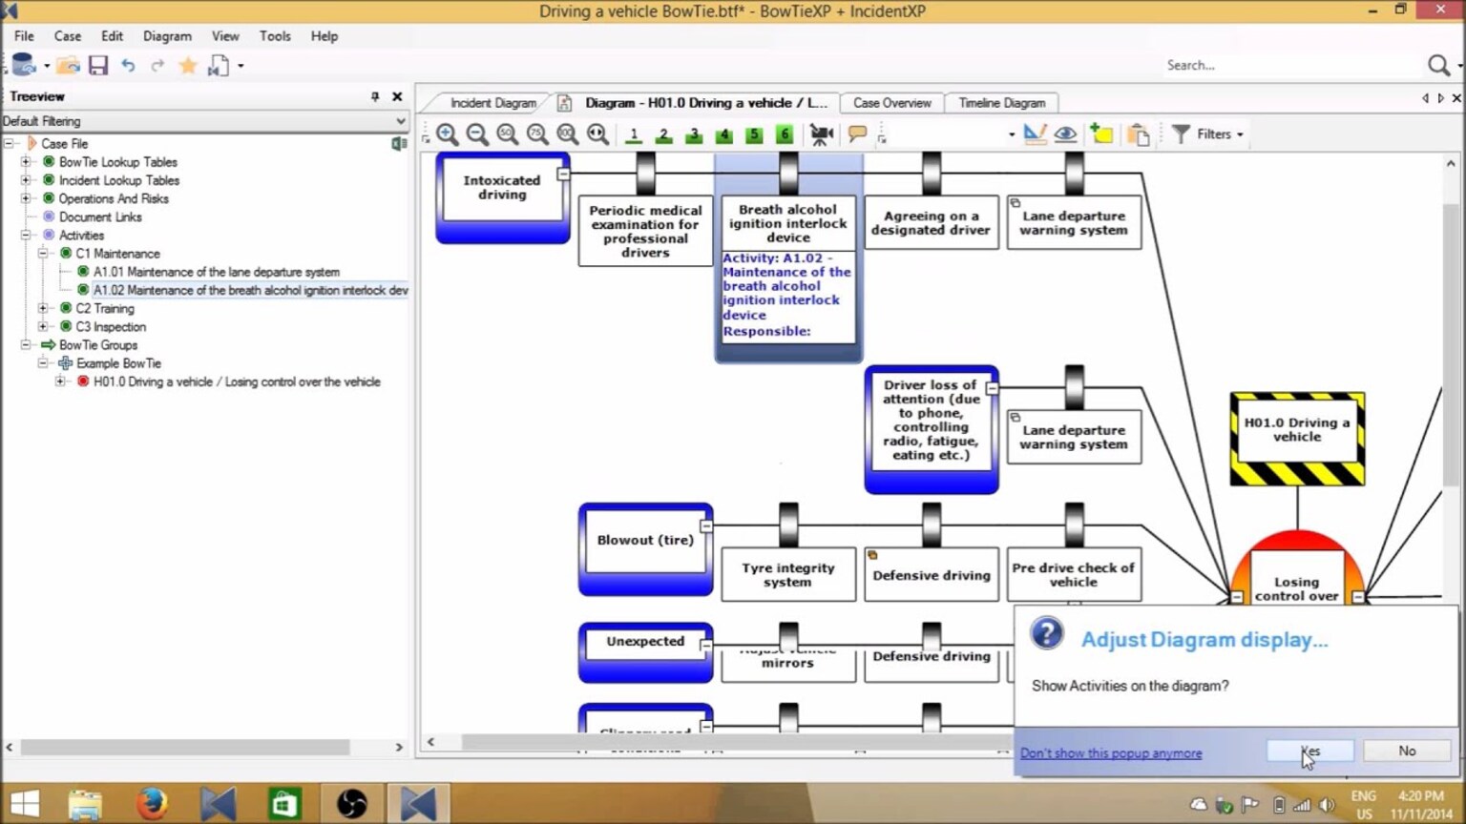Click the video camera toolbar icon
This screenshot has height=824, width=1466.
[x=821, y=134]
